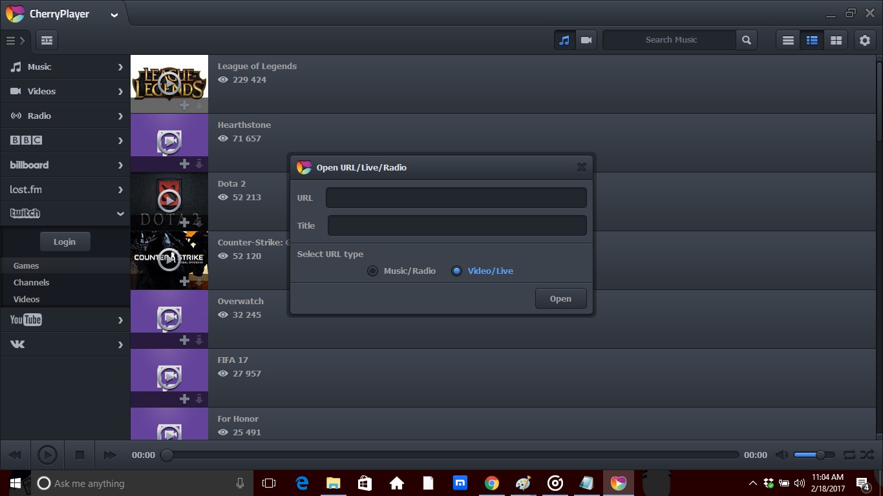Click the play button
Screen dimensions: 883x496
click(47, 455)
